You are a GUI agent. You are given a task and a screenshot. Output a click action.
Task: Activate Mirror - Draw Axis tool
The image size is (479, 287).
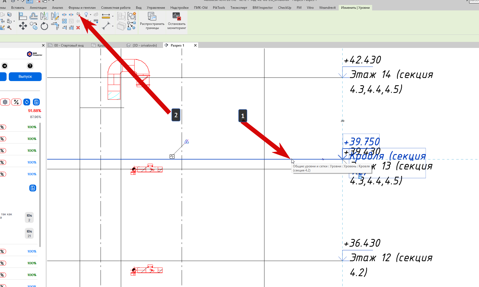[x=55, y=16]
